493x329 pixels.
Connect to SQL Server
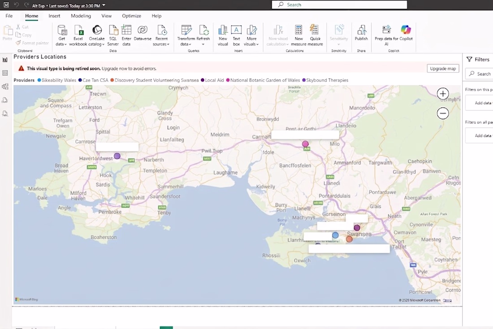click(x=113, y=35)
